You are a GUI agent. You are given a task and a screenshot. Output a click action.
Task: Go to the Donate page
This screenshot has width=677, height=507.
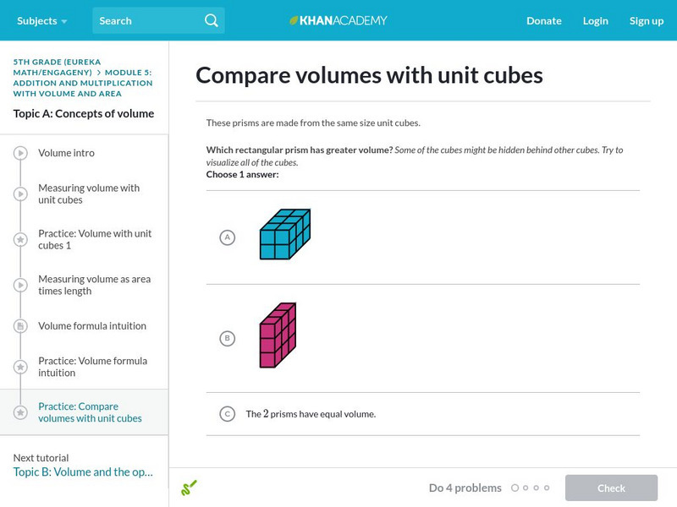coord(543,21)
